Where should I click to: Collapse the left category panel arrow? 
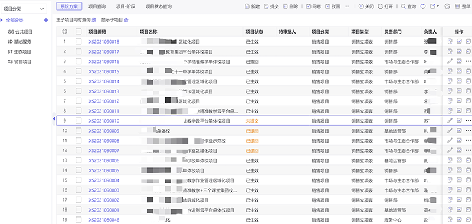[x=54, y=118]
